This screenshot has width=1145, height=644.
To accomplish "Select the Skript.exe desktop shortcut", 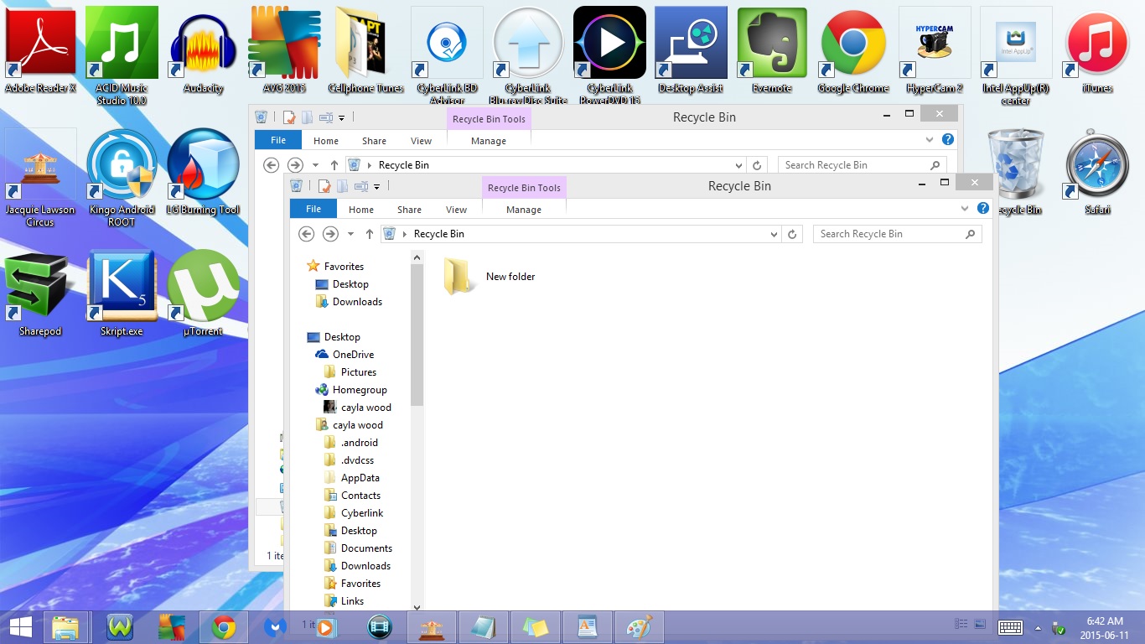I will (122, 293).
